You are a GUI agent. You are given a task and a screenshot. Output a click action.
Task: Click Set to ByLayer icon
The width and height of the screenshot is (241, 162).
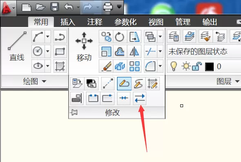click(77, 83)
